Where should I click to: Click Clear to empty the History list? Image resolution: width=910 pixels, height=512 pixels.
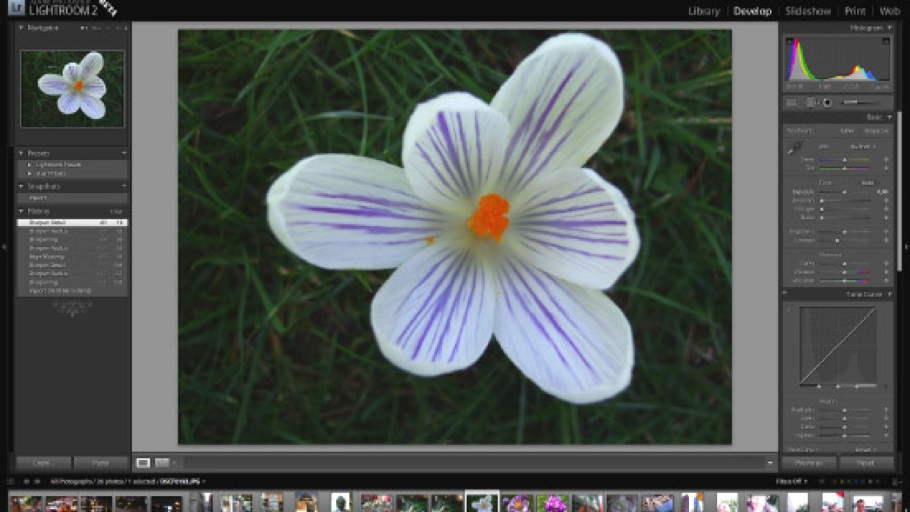click(x=116, y=211)
